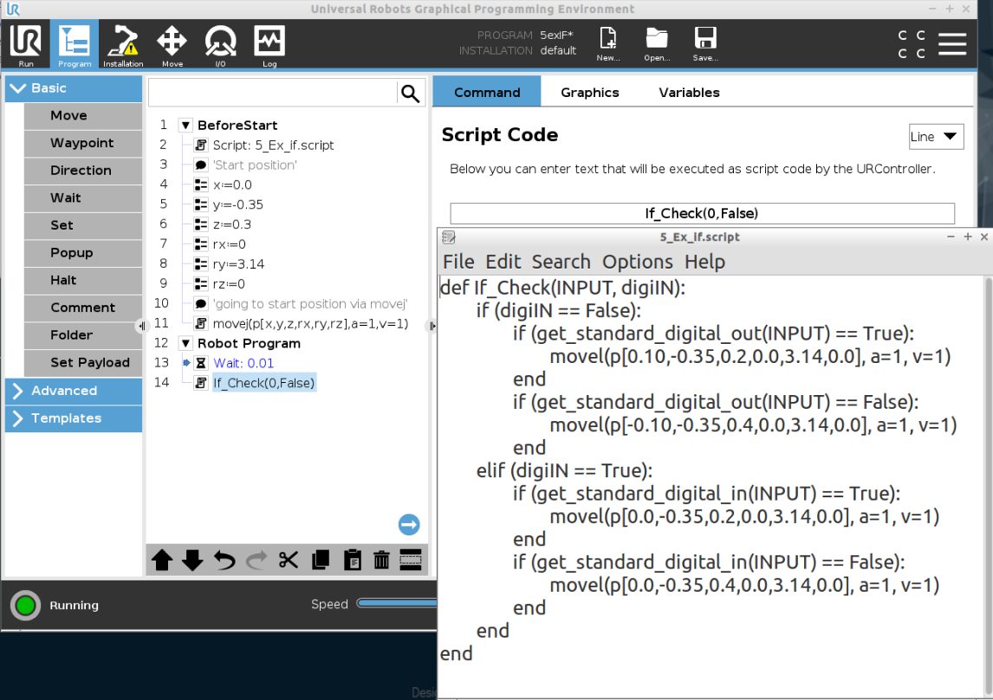Move node up with up arrow
Screen dimensions: 993x700
coord(162,561)
